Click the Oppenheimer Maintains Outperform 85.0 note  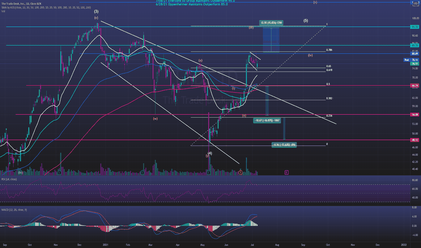click(x=192, y=5)
